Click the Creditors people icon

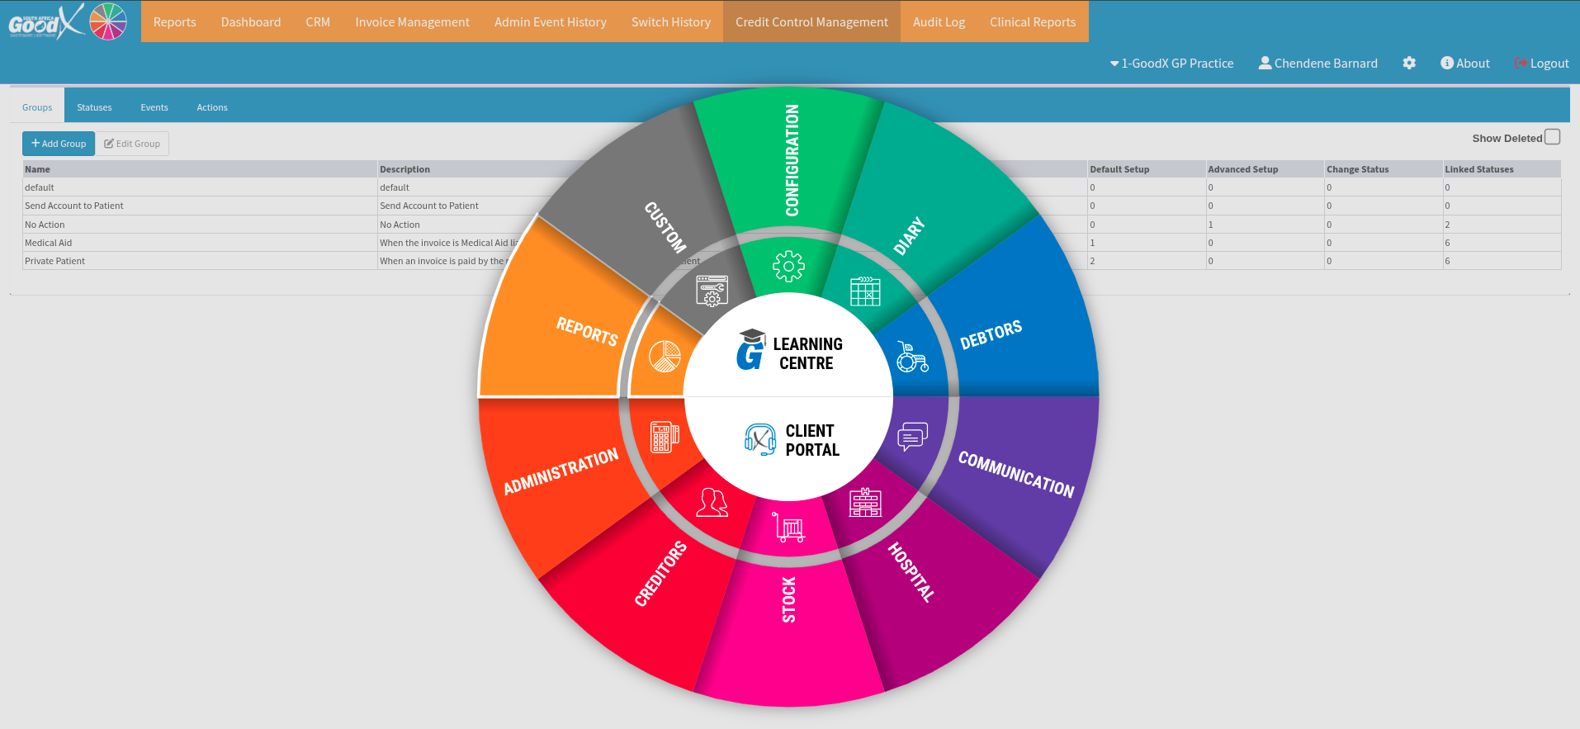[x=712, y=502]
